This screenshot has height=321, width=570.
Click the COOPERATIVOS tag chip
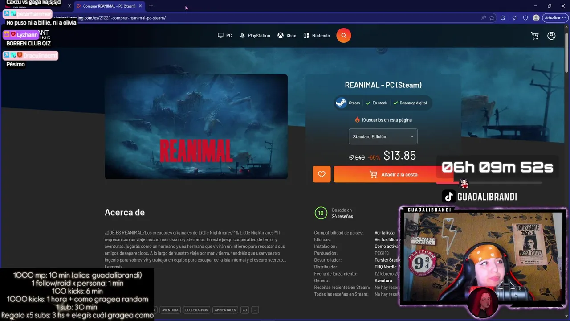pyautogui.click(x=196, y=310)
